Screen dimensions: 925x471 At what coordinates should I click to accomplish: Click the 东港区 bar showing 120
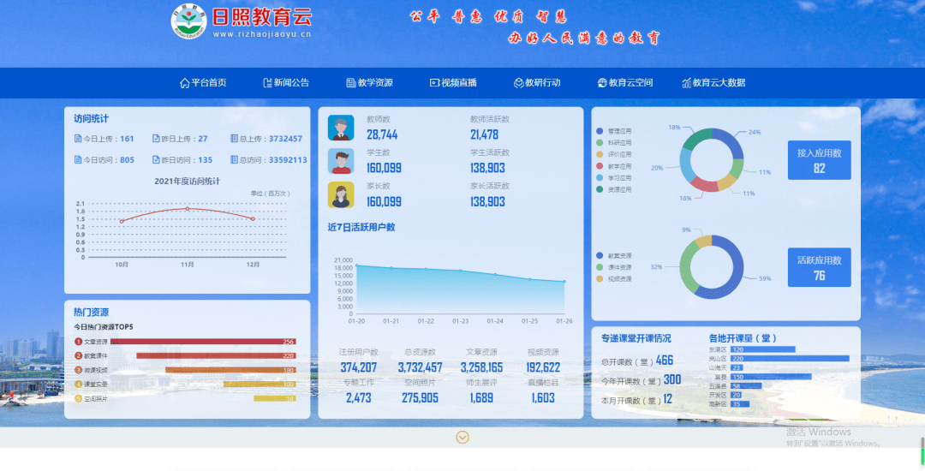[763, 349]
